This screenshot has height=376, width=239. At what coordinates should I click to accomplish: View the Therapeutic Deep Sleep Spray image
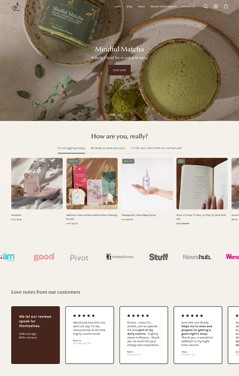tap(147, 183)
